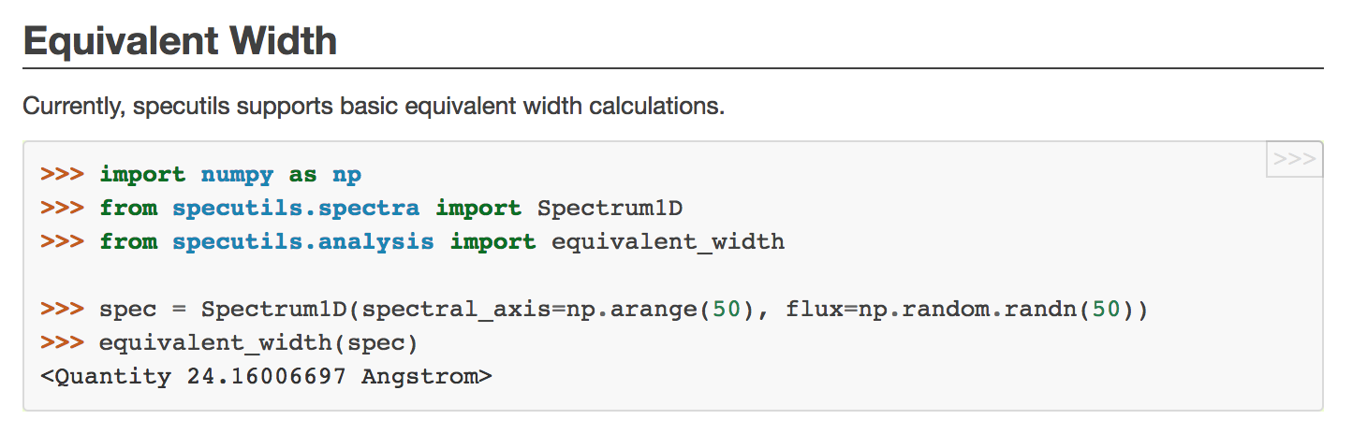Click the number 50 inside np.arange
1352x434 pixels.
click(726, 310)
